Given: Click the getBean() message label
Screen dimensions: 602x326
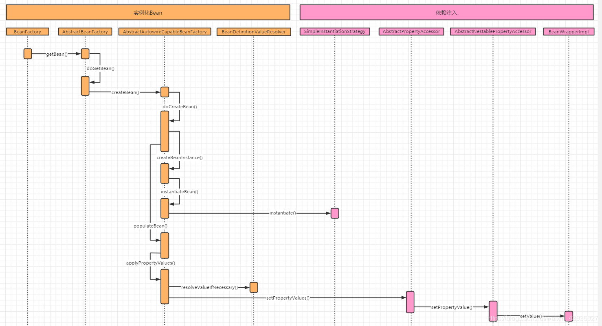Looking at the screenshot, I should click(x=57, y=54).
